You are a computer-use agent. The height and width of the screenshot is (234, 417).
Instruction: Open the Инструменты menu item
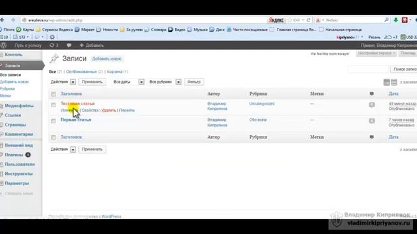[19, 174]
